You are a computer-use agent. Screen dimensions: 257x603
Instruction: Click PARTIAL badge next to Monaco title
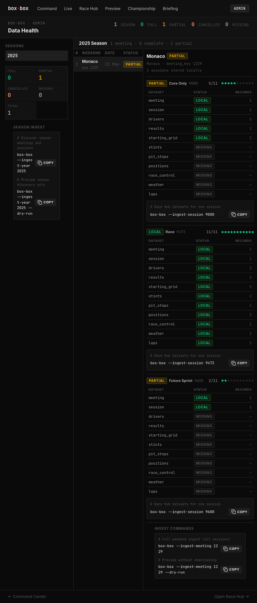[x=177, y=56]
